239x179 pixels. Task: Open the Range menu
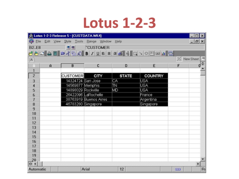(91, 41)
